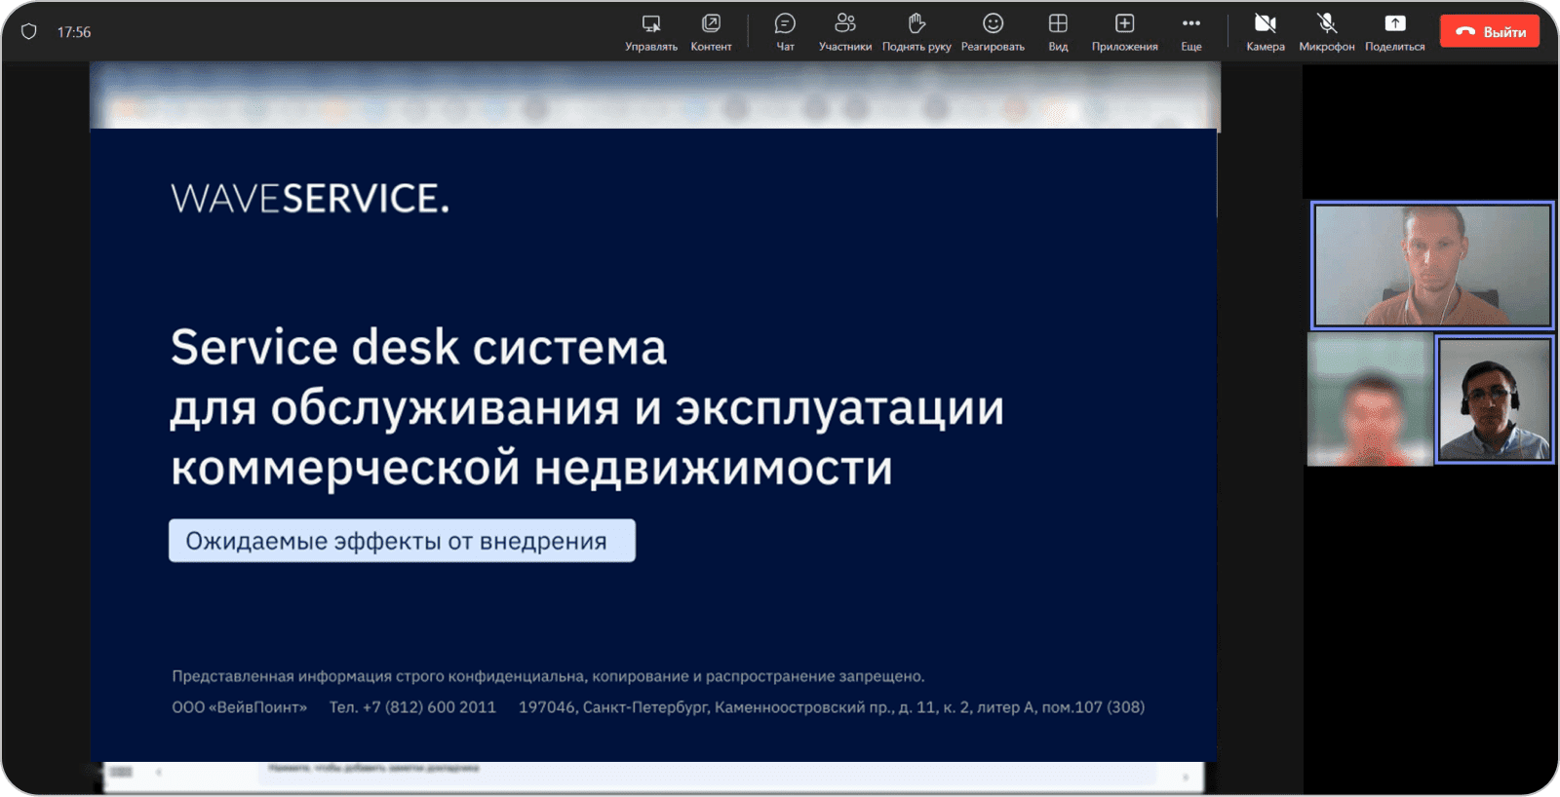This screenshot has width=1560, height=797.
Task: Leave the meeting with Выйти button
Action: coord(1490,31)
